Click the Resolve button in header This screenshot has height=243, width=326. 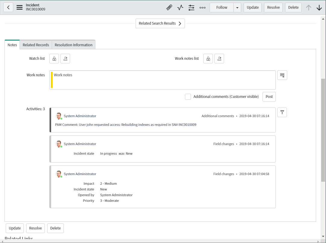click(273, 8)
